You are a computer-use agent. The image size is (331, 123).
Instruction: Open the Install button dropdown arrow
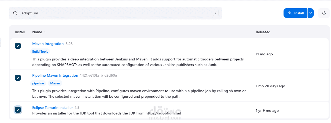pyautogui.click(x=310, y=13)
